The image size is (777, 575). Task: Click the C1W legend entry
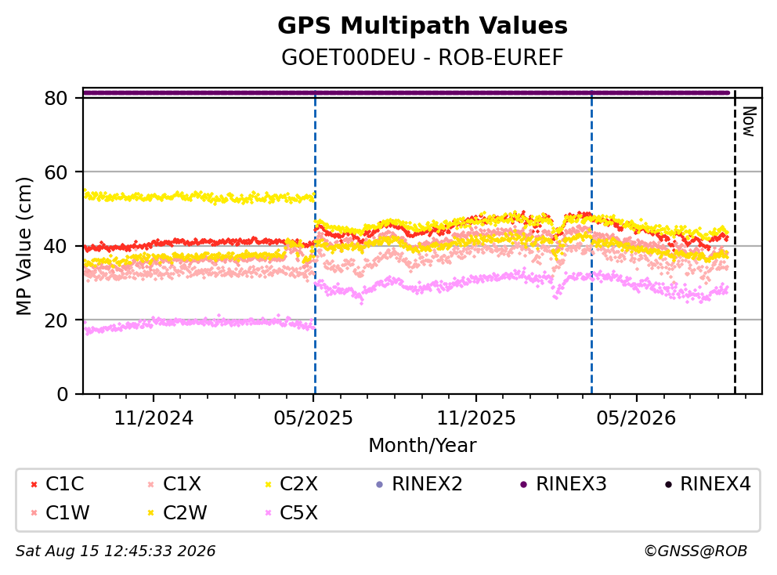coord(60,512)
